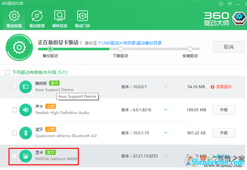Click the 54.16 MB size value

pyautogui.click(x=196, y=87)
